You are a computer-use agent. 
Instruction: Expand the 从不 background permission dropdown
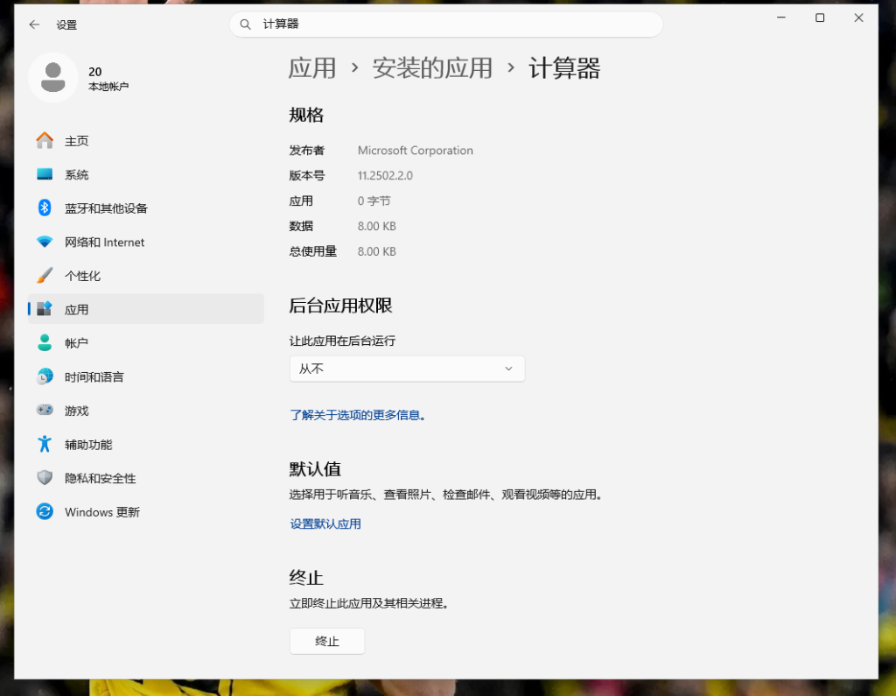point(407,369)
